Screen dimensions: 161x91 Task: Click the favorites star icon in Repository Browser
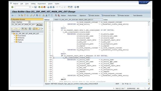coord(37,29)
